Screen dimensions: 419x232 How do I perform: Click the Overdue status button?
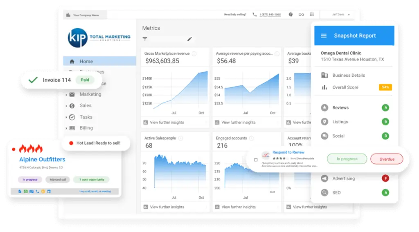[386, 159]
